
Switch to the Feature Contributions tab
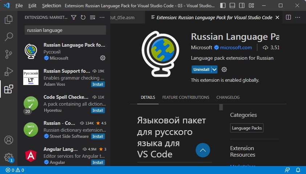(185, 97)
